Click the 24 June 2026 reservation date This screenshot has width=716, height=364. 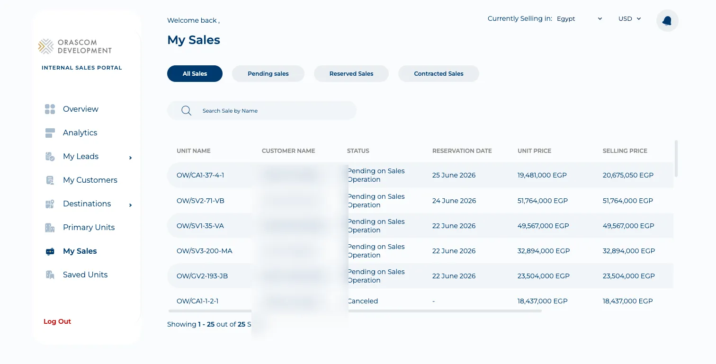tap(454, 201)
